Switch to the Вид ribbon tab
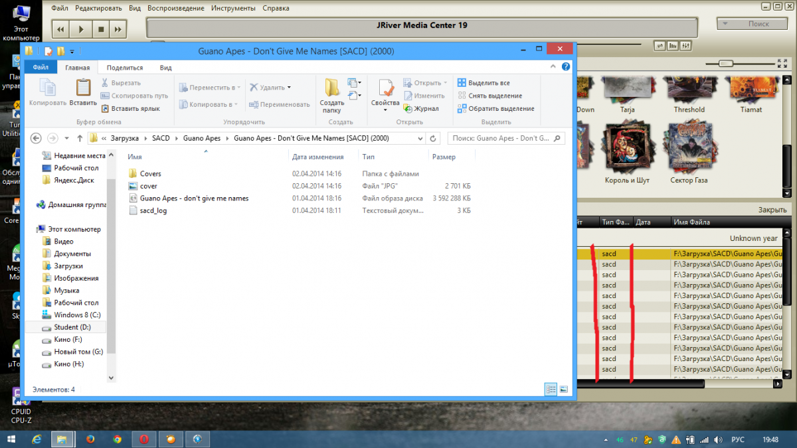Screen dimensions: 797x448 [x=166, y=67]
